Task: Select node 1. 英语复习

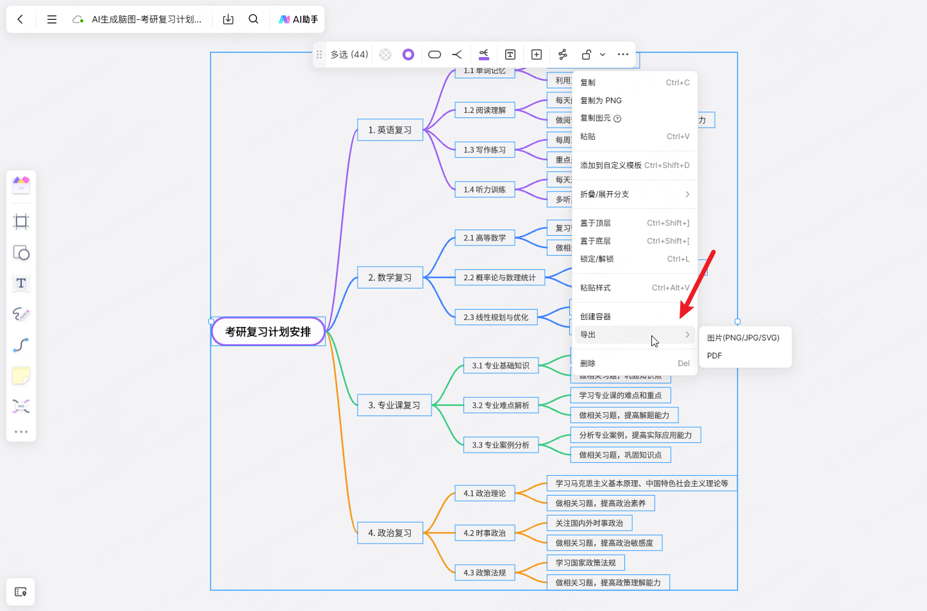Action: [x=390, y=130]
